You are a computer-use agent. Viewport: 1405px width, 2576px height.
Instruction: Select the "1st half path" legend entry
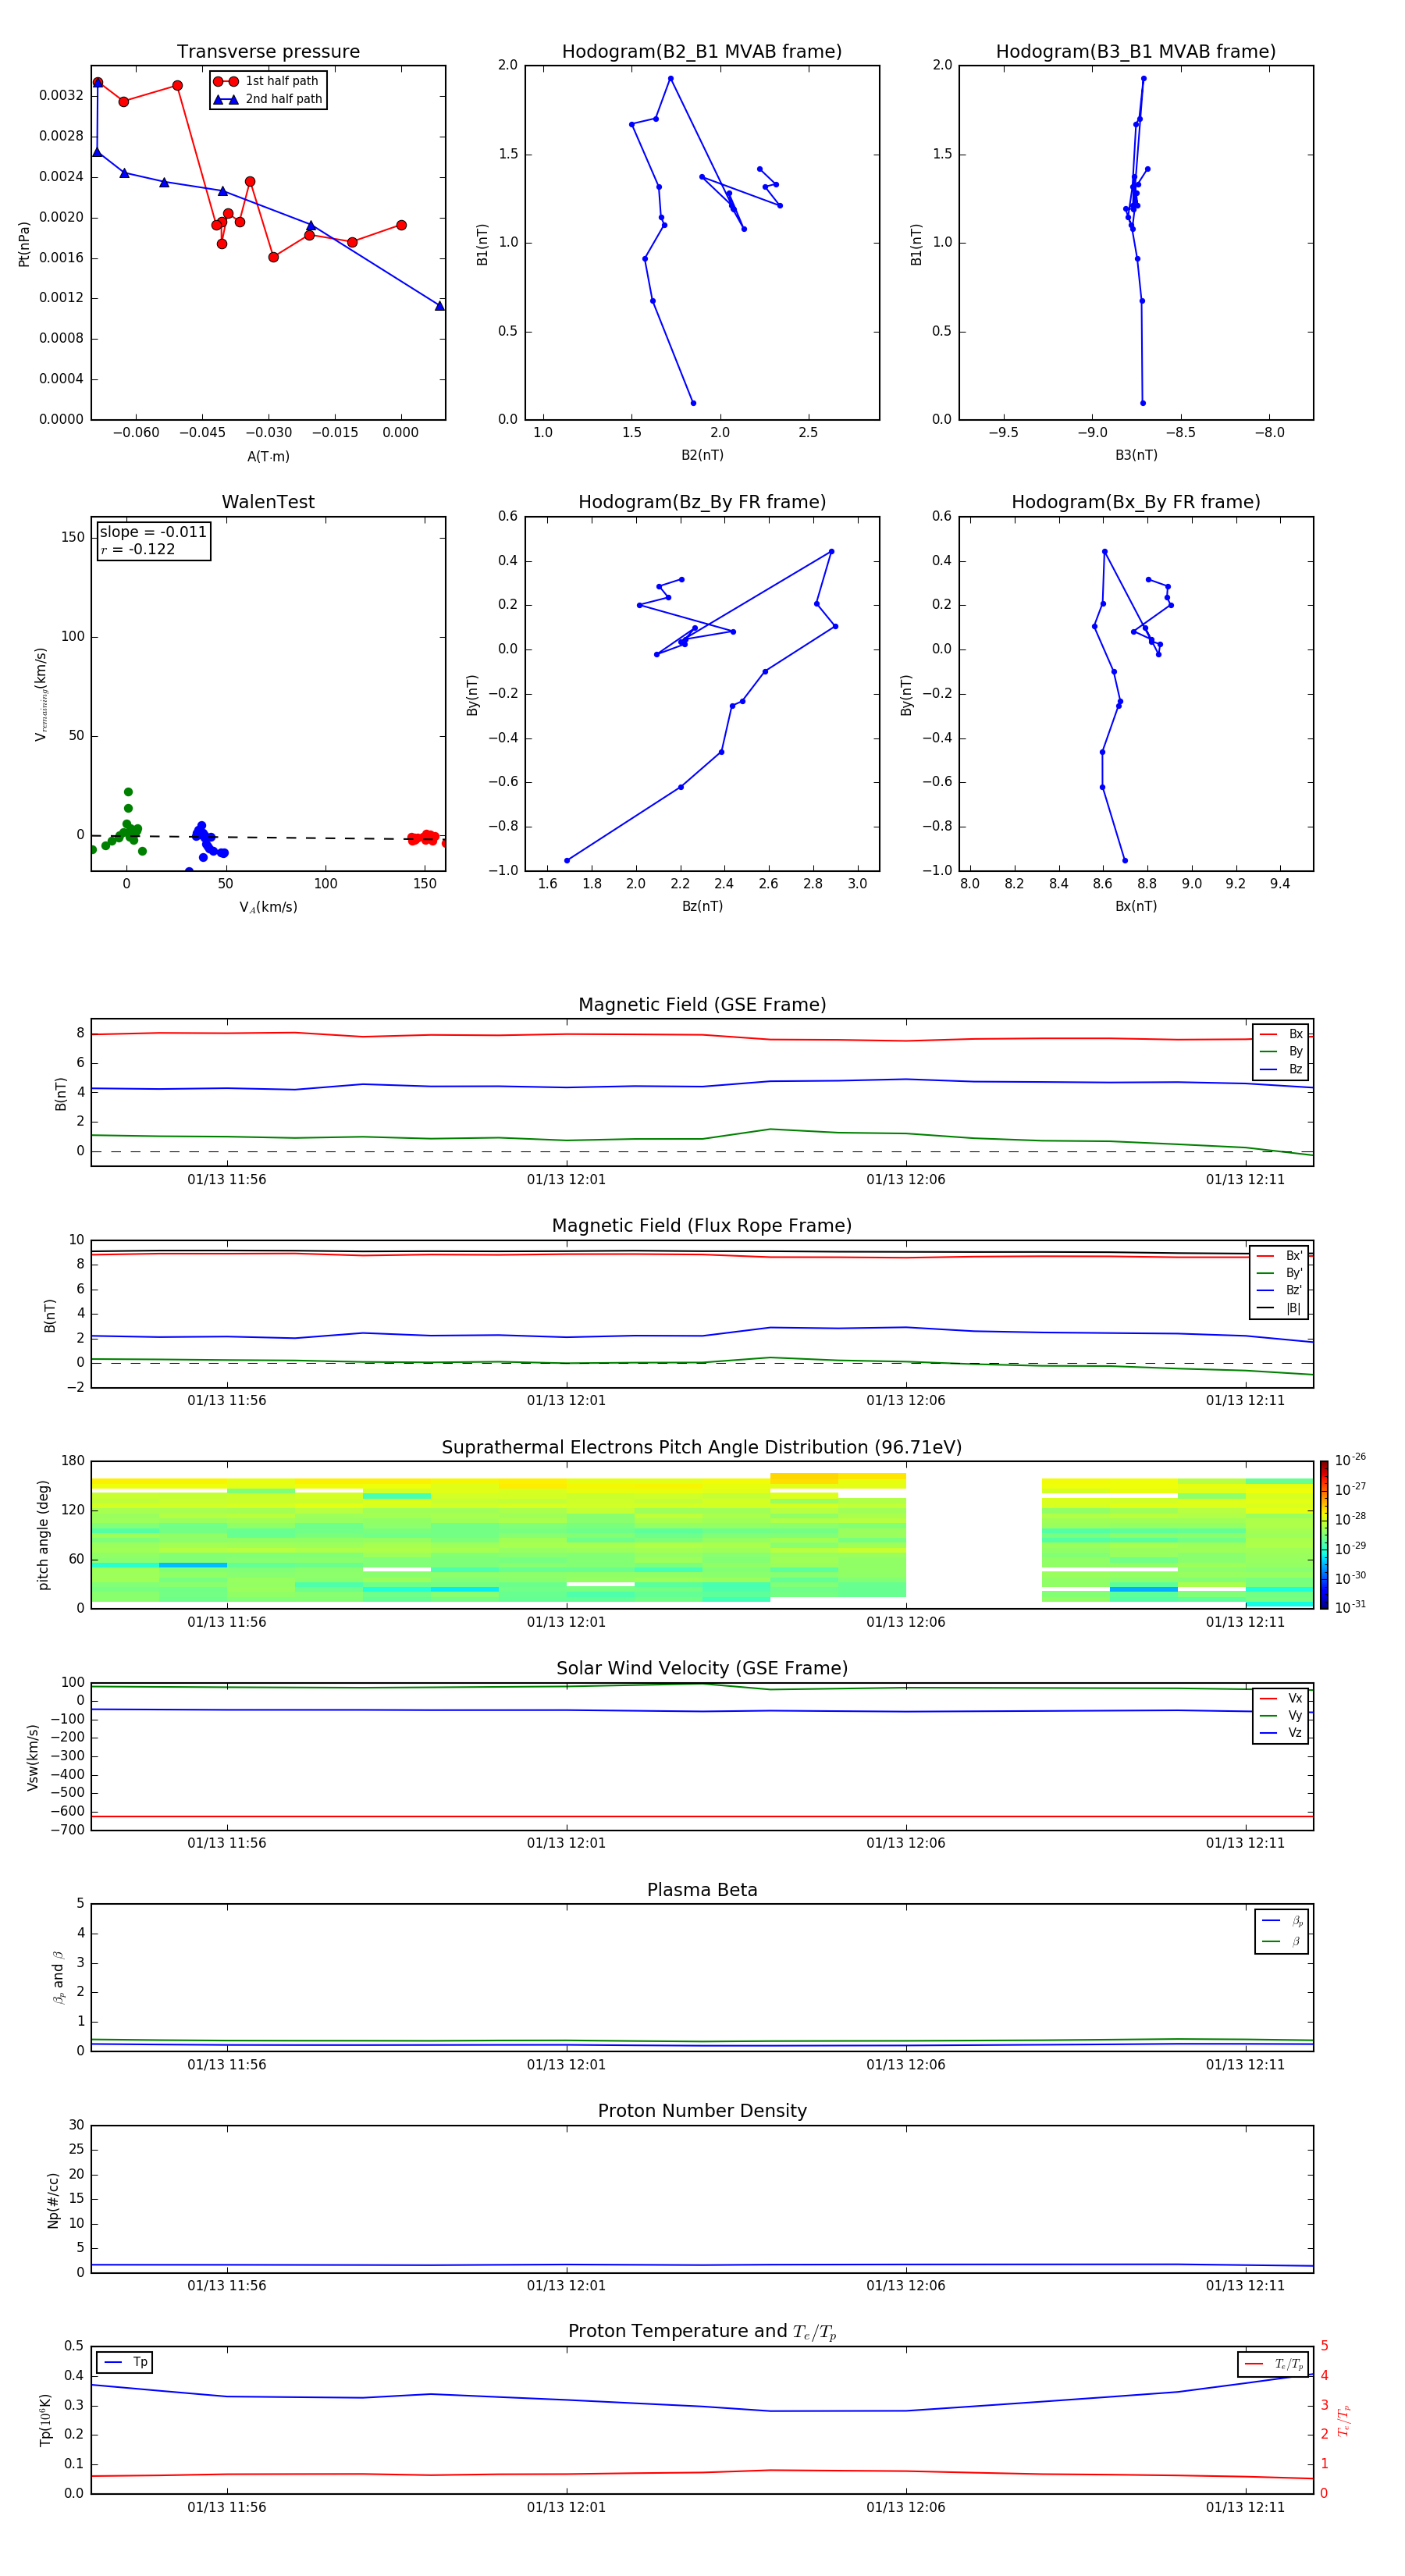pos(267,81)
